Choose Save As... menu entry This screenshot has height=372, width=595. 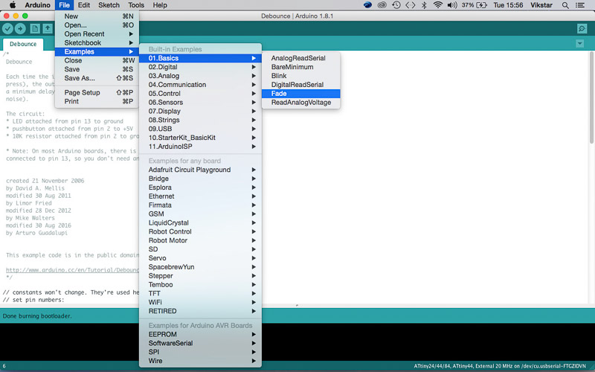tap(97, 78)
